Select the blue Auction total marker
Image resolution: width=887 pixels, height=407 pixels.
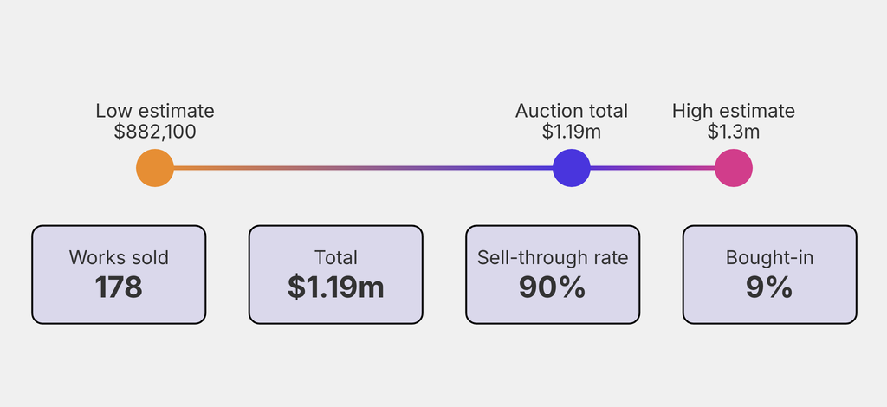pos(572,168)
